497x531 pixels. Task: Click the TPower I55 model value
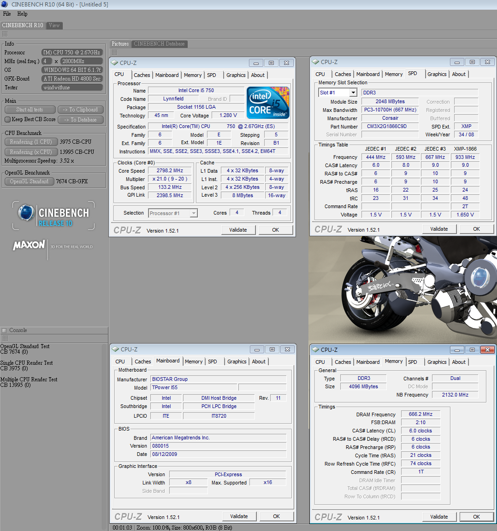(x=194, y=387)
